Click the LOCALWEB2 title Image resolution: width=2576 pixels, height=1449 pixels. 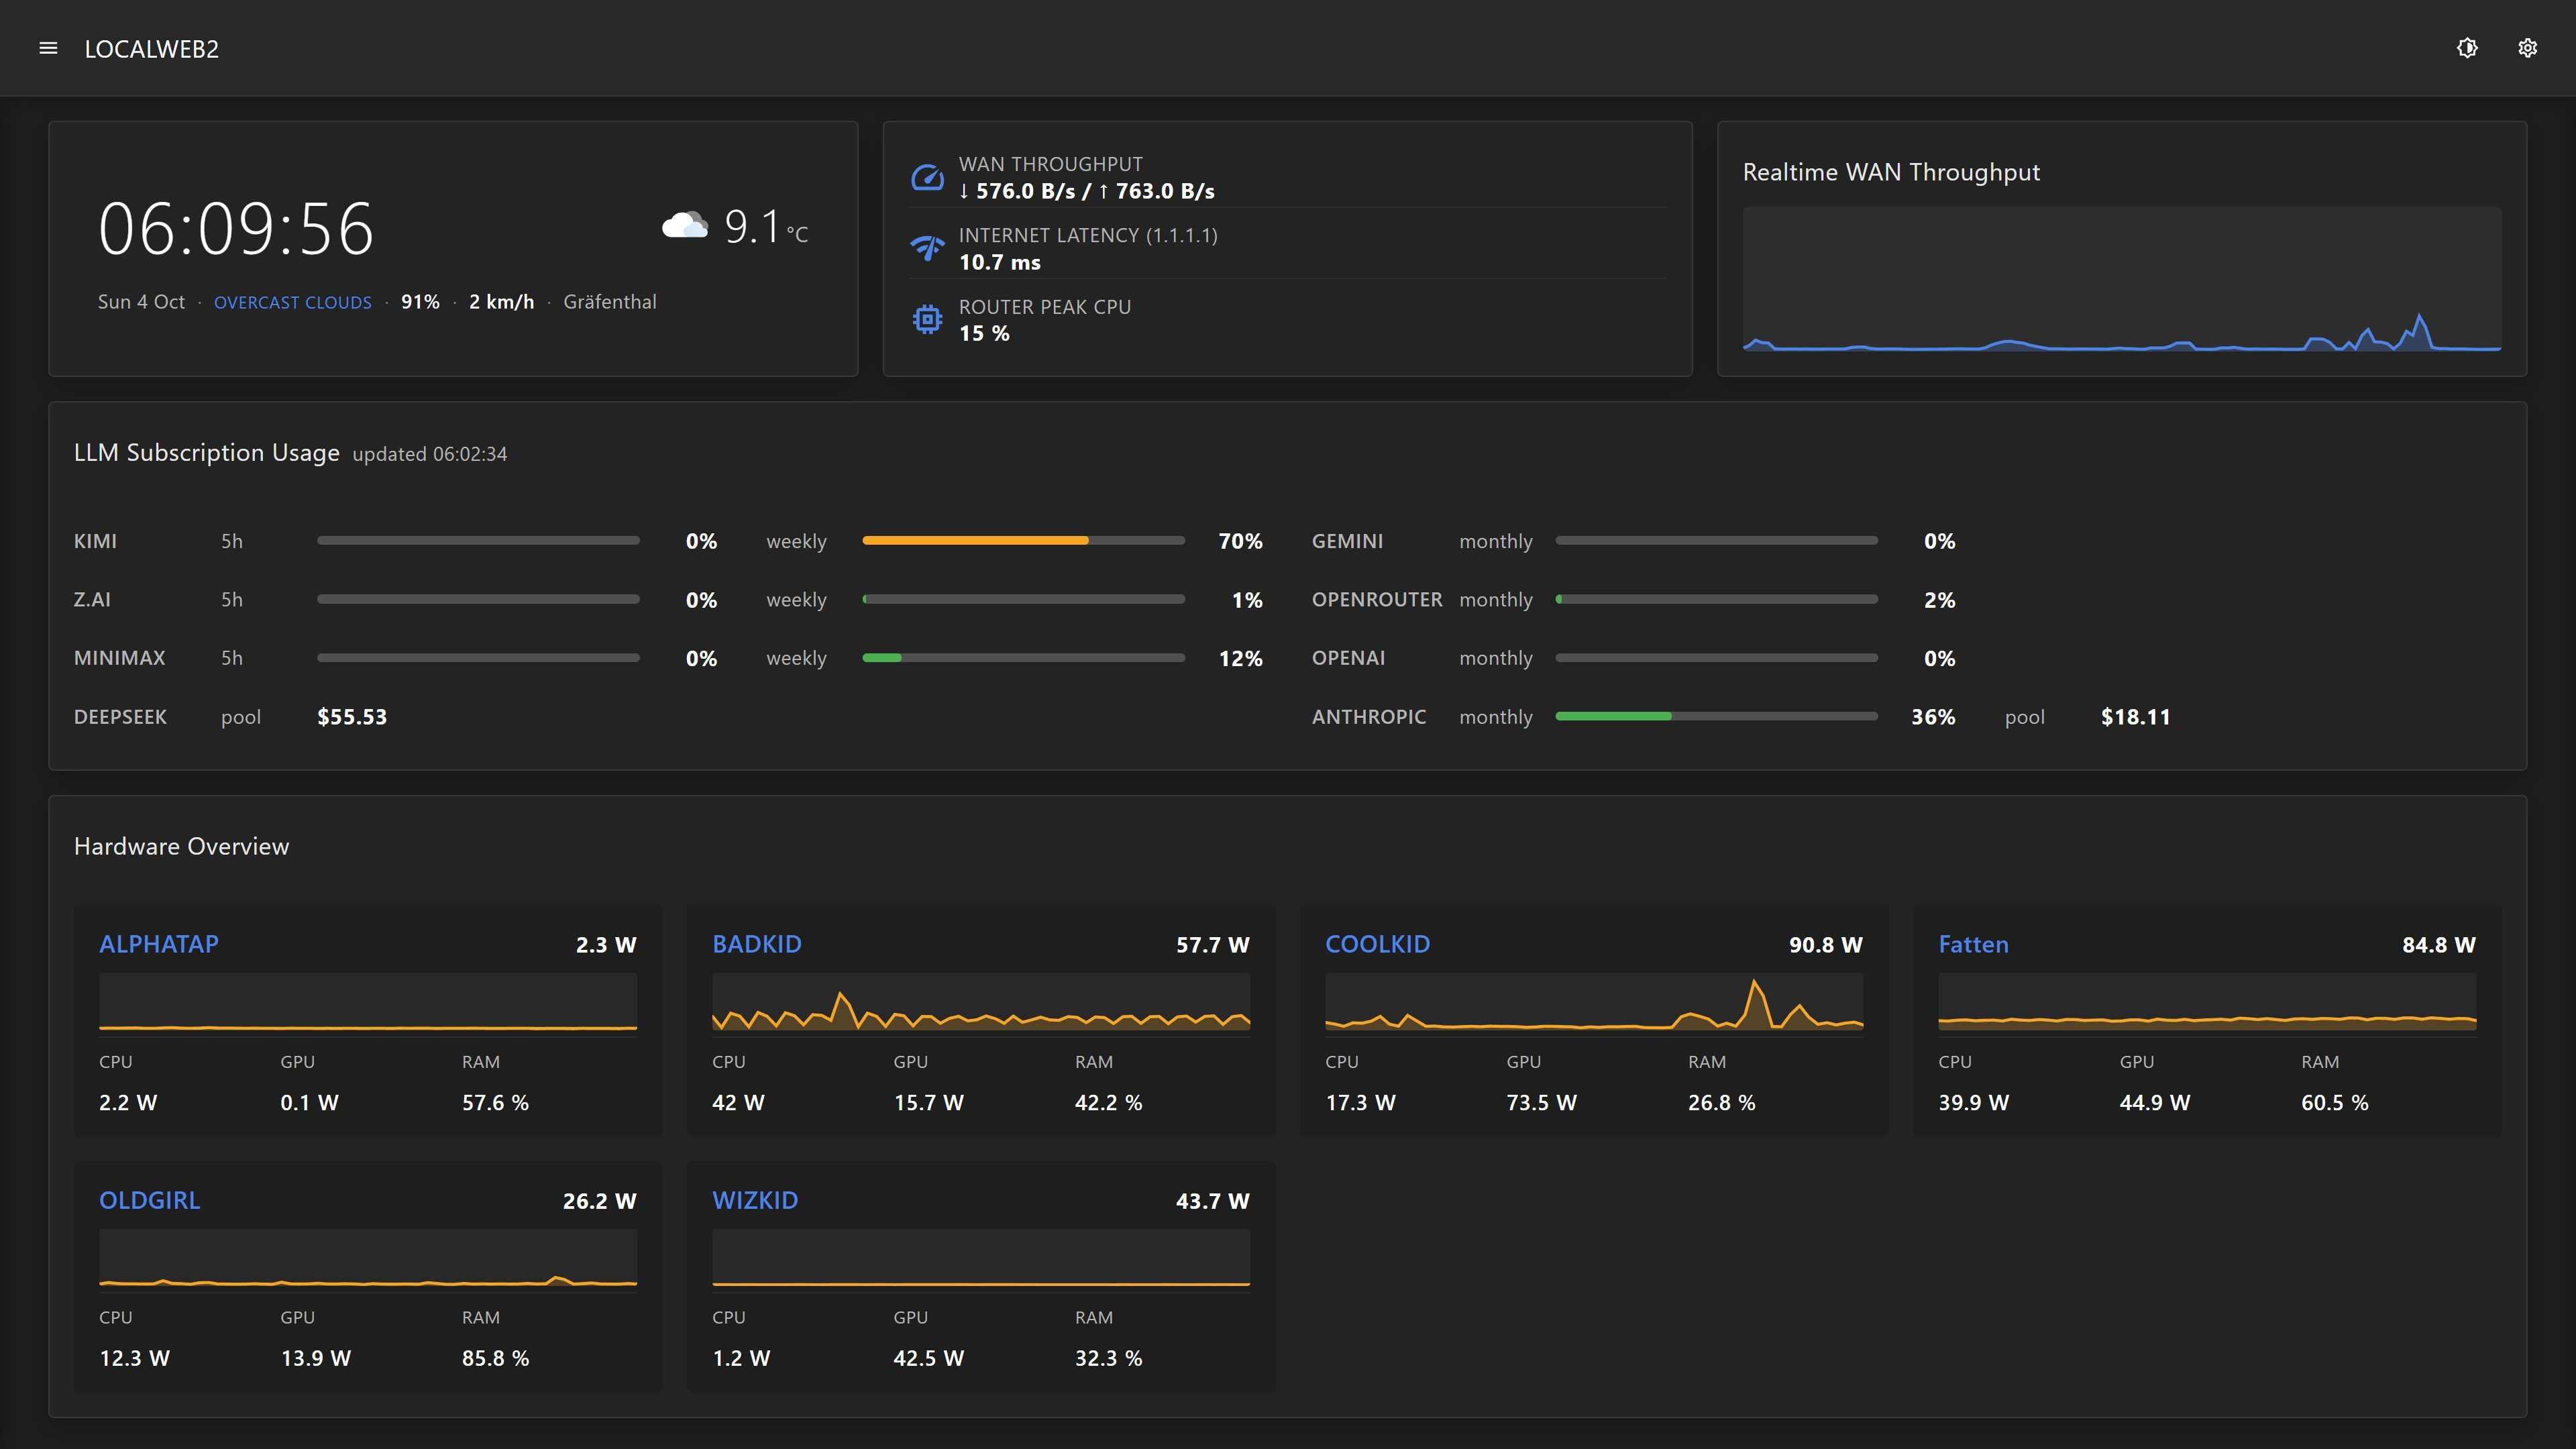152,49
